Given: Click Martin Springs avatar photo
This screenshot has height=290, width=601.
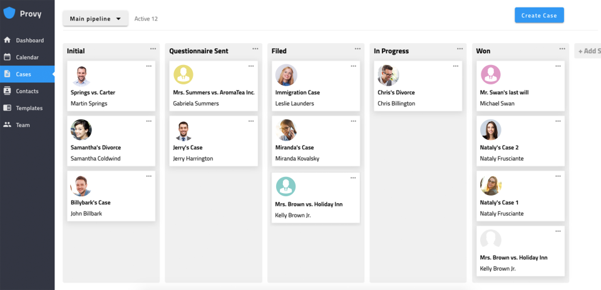Looking at the screenshot, I should (x=81, y=76).
